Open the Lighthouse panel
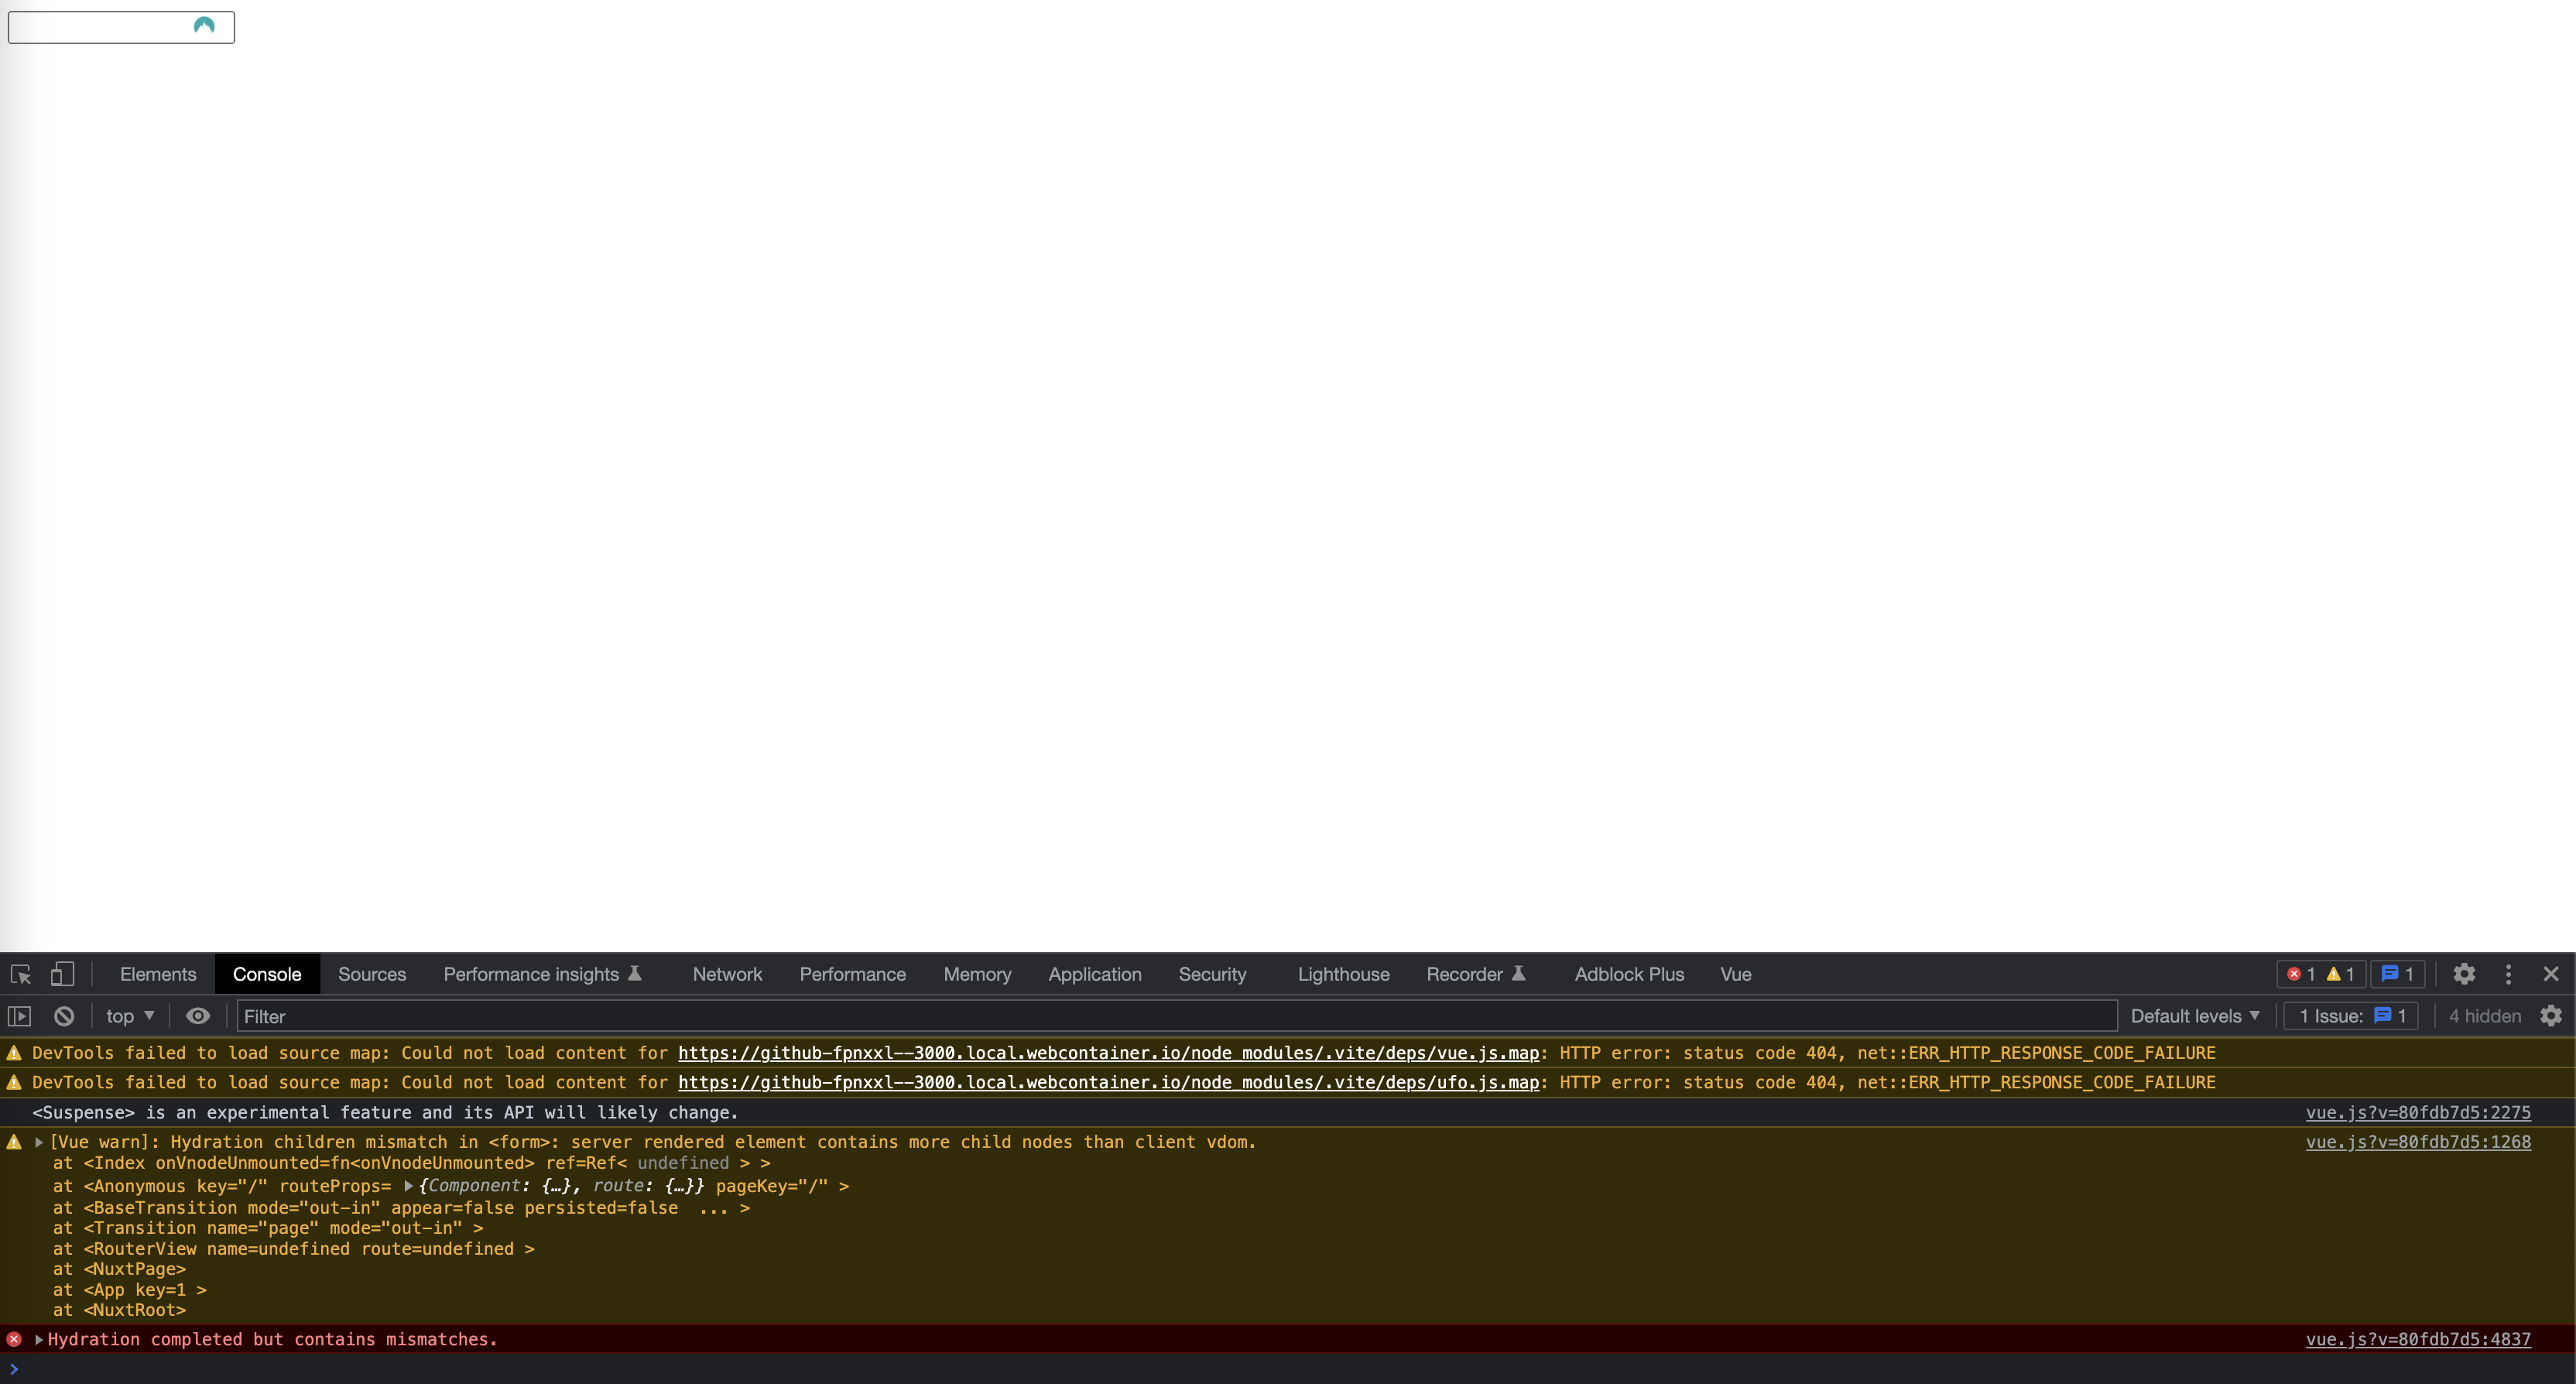Screen dimensions: 2576x1384 1343,973
